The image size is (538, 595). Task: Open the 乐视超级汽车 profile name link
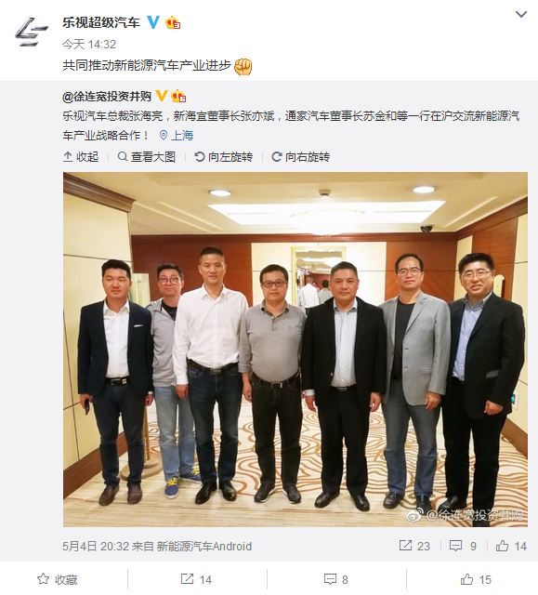(x=101, y=22)
